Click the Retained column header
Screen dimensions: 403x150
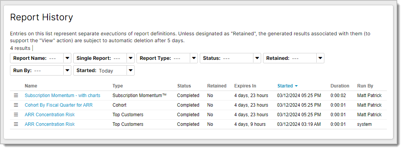click(217, 86)
